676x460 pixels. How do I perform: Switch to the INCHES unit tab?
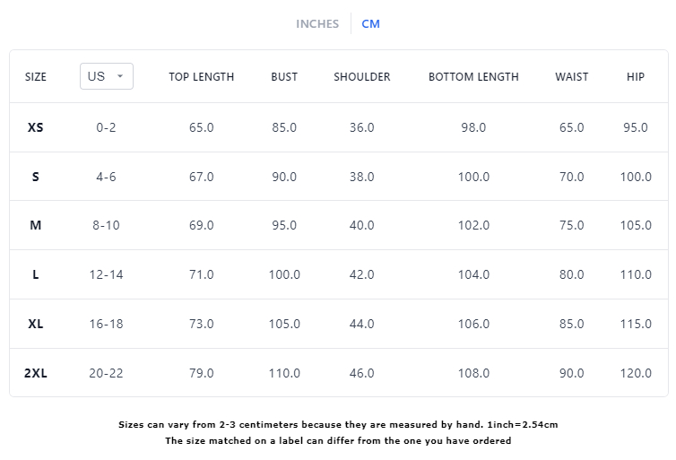tap(317, 24)
